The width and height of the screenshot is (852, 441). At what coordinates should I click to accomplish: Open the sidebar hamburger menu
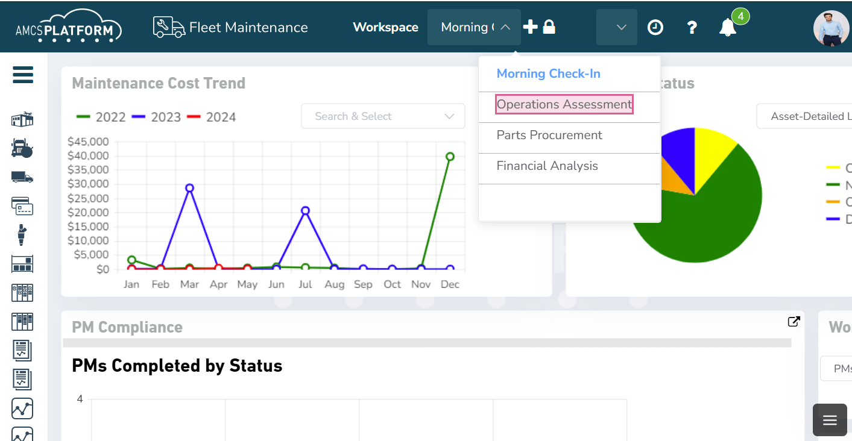pyautogui.click(x=23, y=75)
